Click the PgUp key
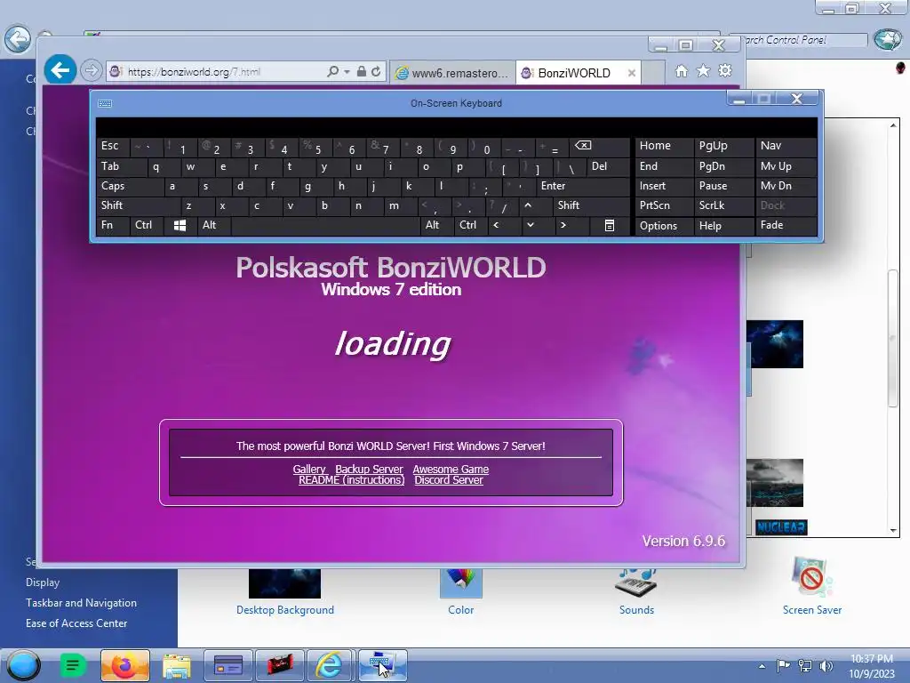The height and width of the screenshot is (683, 910). tap(723, 147)
